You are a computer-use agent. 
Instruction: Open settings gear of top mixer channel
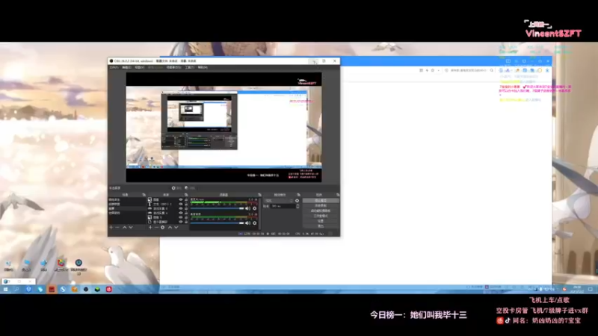tap(255, 208)
